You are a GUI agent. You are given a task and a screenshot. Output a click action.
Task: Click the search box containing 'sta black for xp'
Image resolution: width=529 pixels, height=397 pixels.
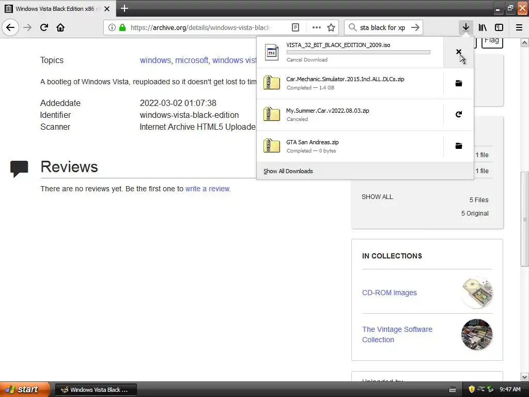(383, 27)
